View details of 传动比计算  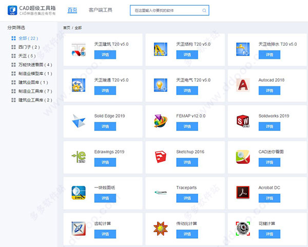point(187,234)
